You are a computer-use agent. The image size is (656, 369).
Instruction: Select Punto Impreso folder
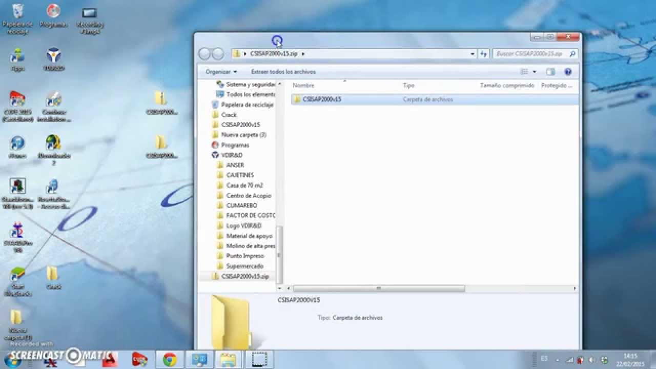[x=240, y=256]
